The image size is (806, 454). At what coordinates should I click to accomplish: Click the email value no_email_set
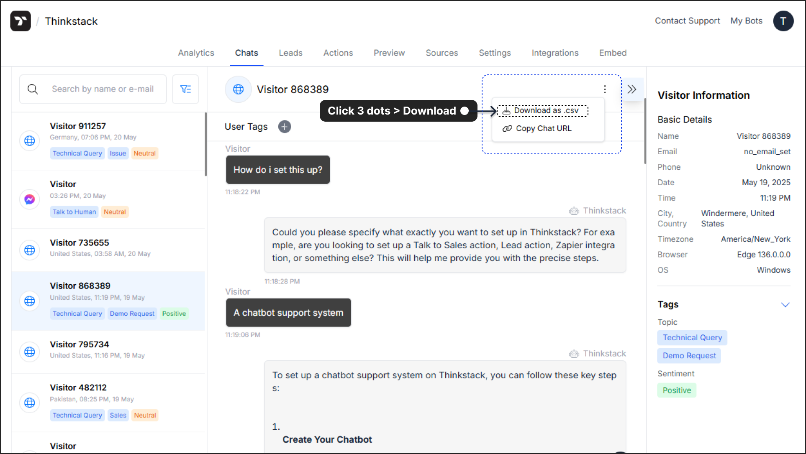[767, 152]
